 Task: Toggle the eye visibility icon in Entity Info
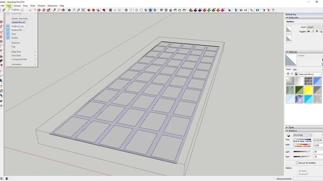(x=308, y=31)
